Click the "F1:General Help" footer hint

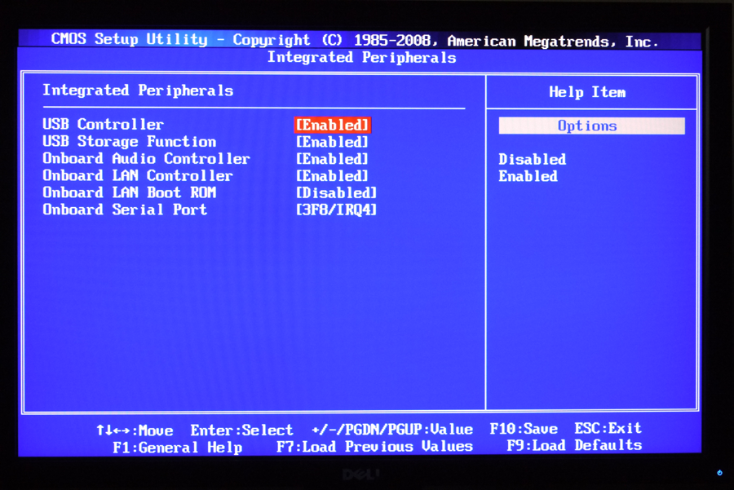click(178, 448)
